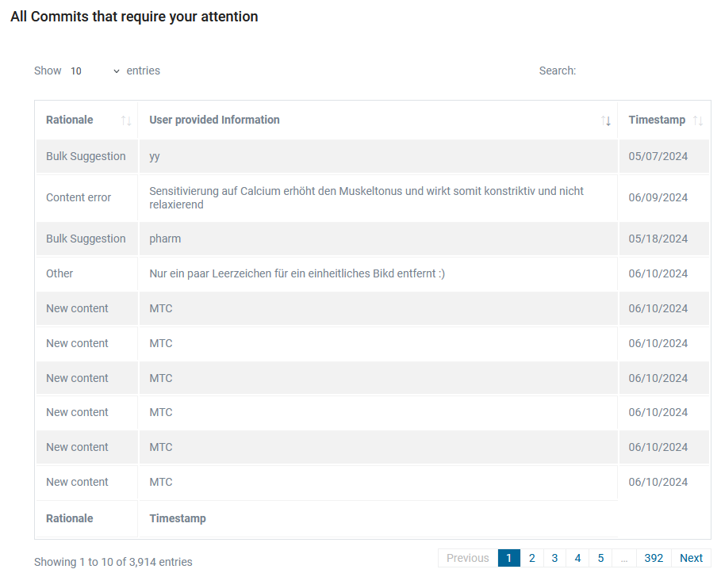Sort by Timestamp column arrows icon
Viewport: 721px width, 573px height.
click(x=697, y=120)
